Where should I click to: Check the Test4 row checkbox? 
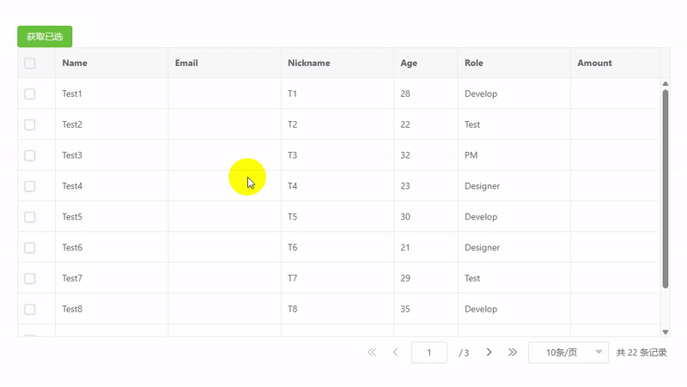point(30,186)
